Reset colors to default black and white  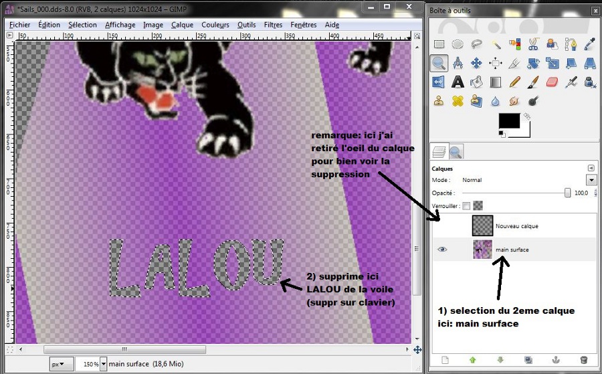point(502,134)
